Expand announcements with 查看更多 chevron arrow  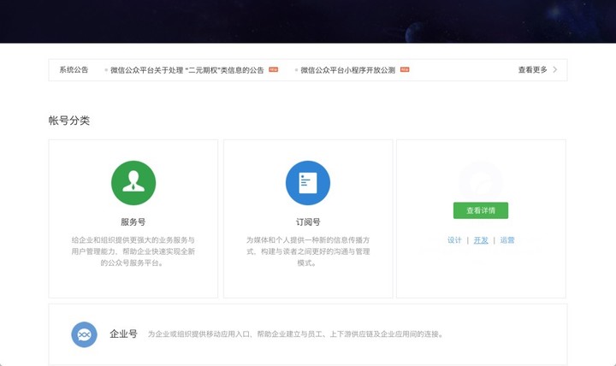[x=555, y=69]
